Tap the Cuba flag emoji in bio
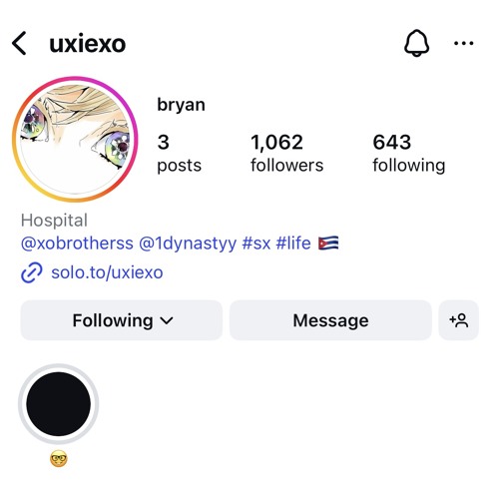 coord(328,244)
